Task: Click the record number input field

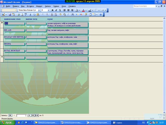Action: 22,115
